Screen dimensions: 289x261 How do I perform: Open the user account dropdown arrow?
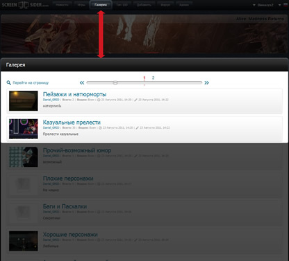coord(254,5)
